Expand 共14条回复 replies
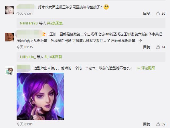 pyautogui.click(x=53, y=57)
